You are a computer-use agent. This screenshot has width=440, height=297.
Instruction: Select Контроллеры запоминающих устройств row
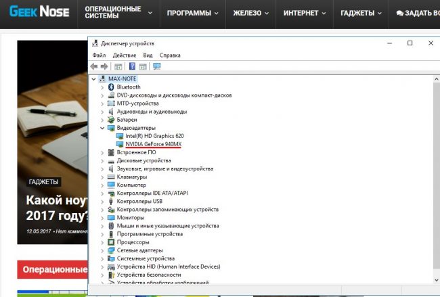pos(167,210)
